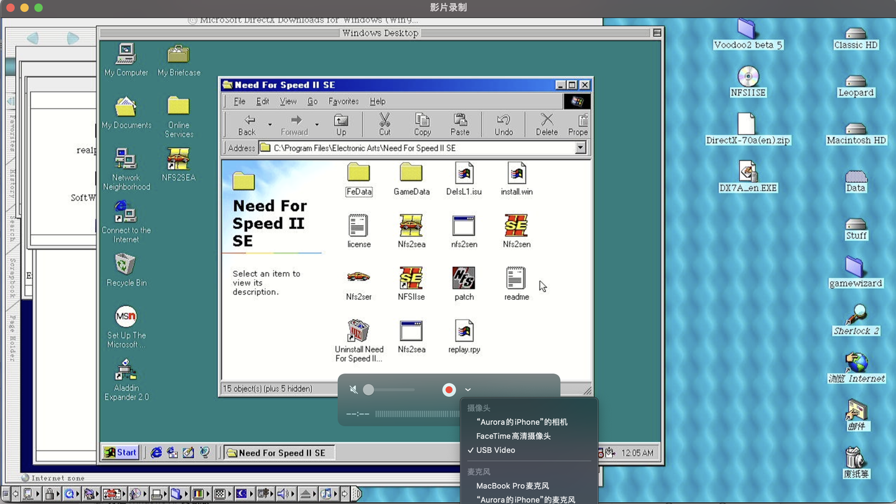Viewport: 896px width, 504px height.
Task: Start recording with the red record button
Action: [449, 390]
